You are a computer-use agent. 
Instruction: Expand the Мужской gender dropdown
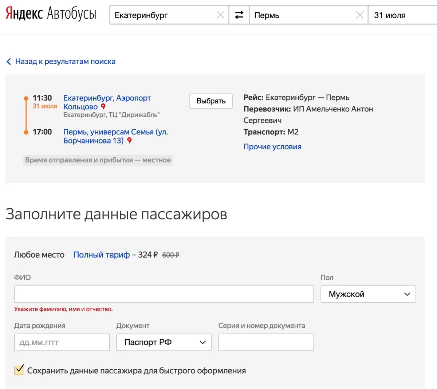368,294
